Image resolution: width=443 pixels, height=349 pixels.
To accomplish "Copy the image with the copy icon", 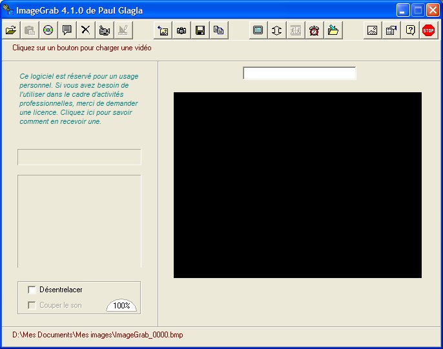I will (x=219, y=30).
